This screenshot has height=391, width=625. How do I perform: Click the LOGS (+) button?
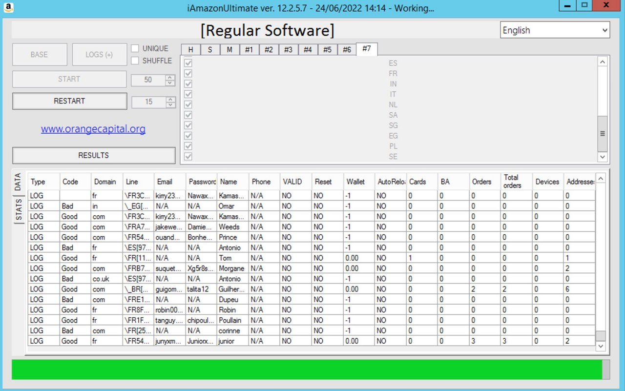pyautogui.click(x=99, y=54)
